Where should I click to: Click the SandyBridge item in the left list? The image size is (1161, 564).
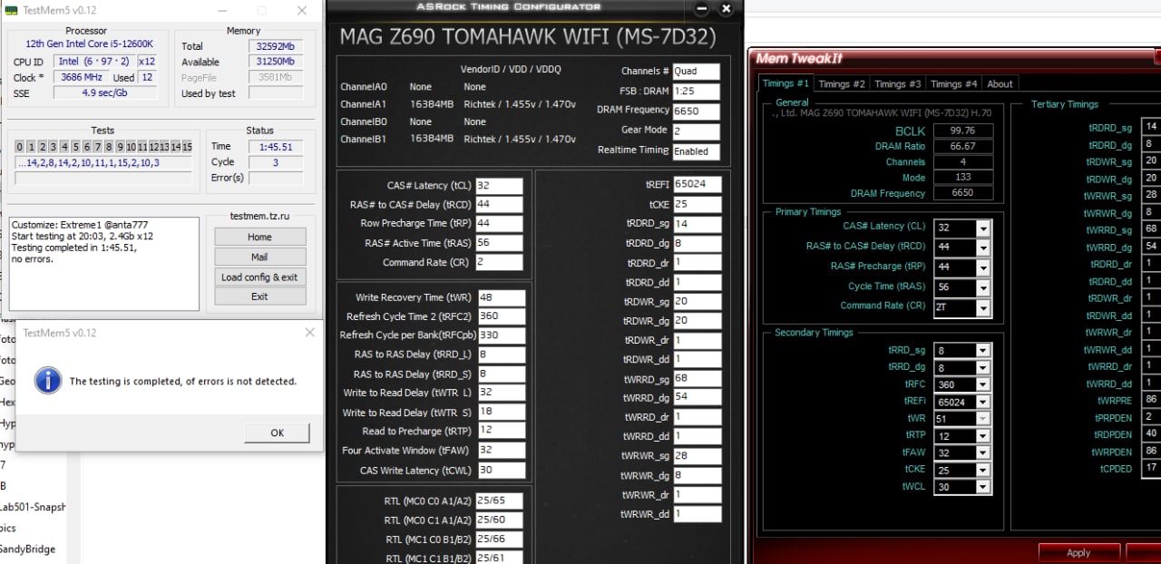[27, 549]
